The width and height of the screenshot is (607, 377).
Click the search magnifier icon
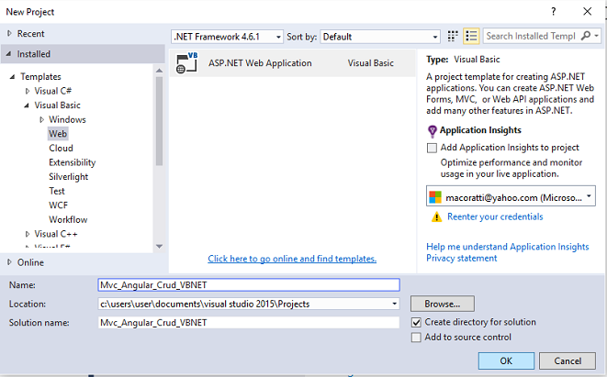tap(586, 36)
